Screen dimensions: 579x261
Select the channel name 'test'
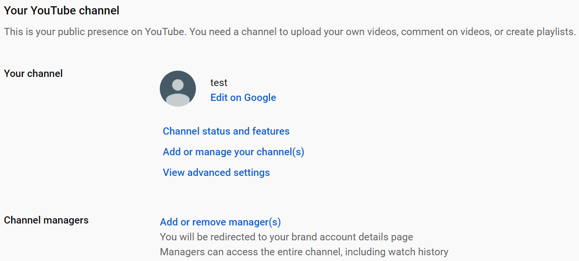click(219, 83)
